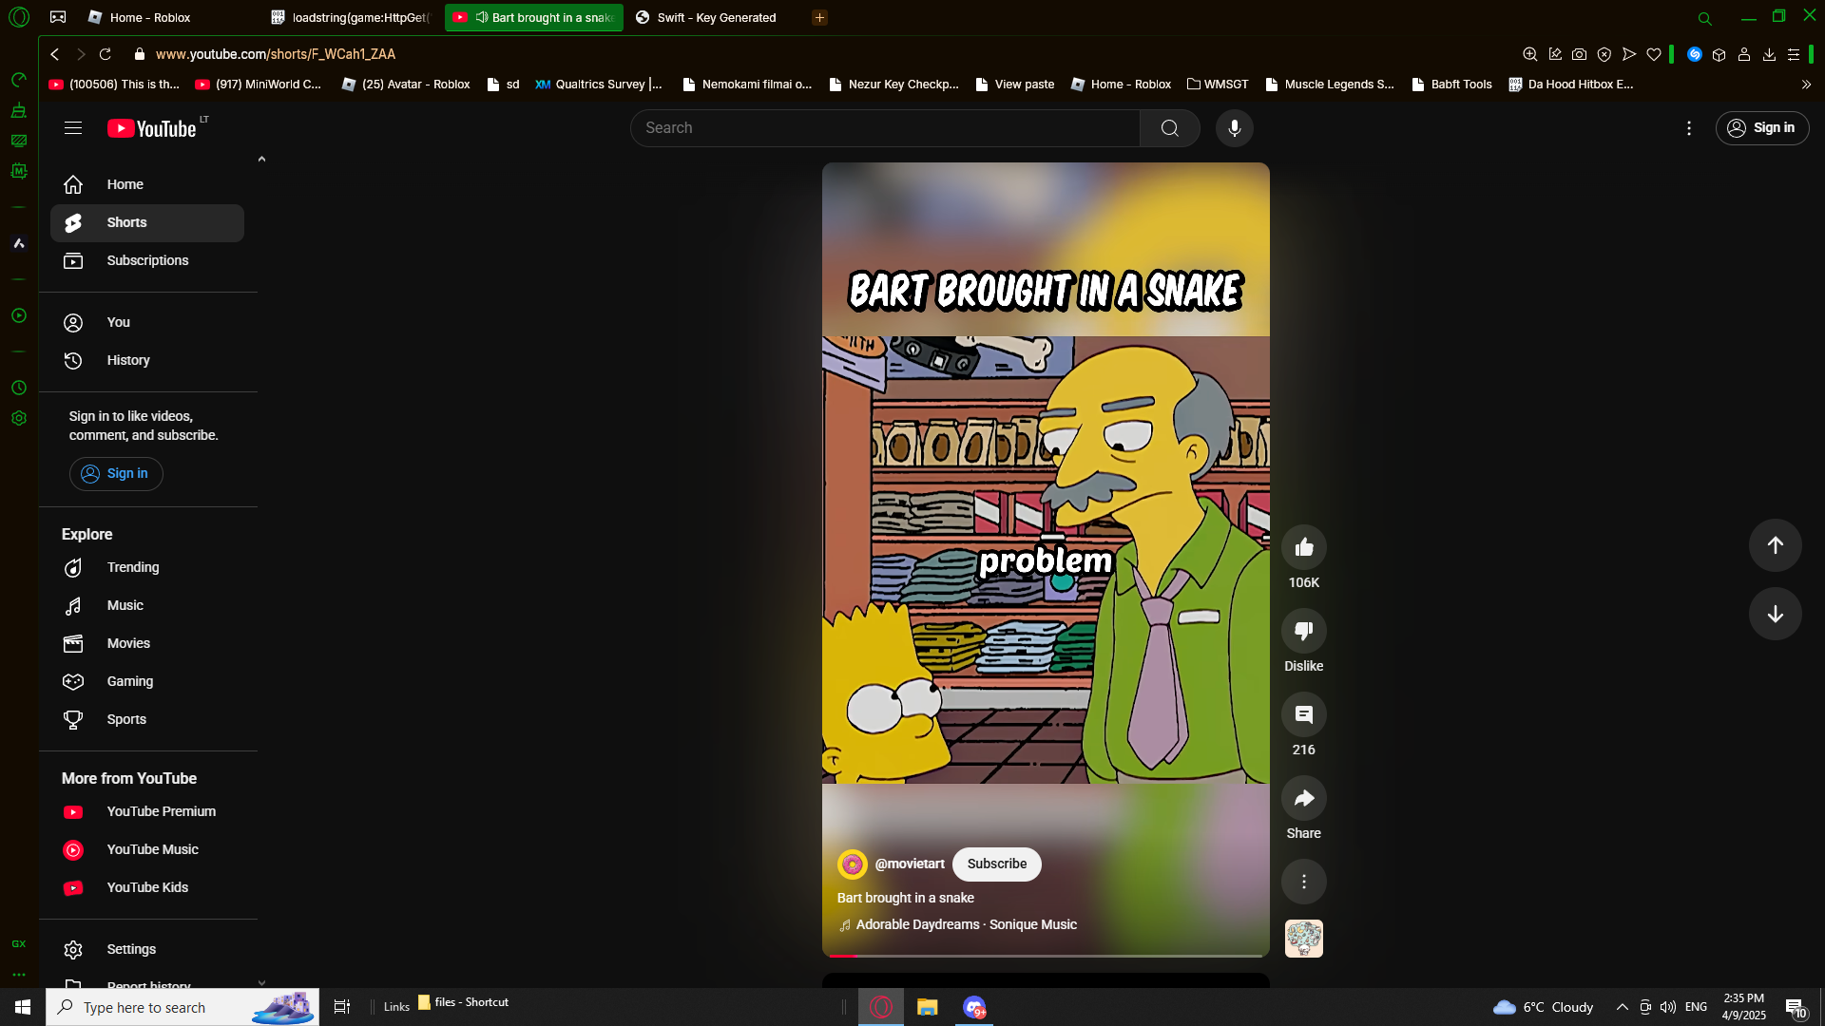Share this Short

[1304, 798]
